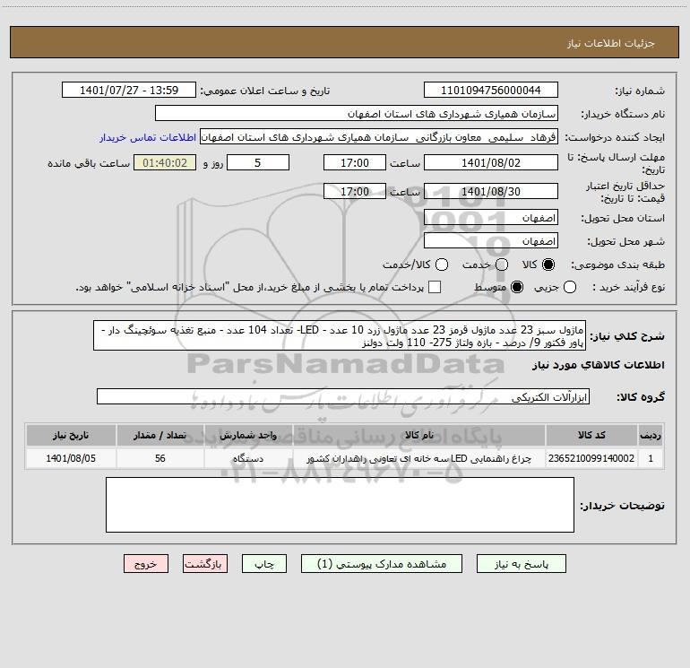Click the announcement date field 1401/07/27 - 13:59
This screenshot has height=668, width=690.
pos(129,90)
